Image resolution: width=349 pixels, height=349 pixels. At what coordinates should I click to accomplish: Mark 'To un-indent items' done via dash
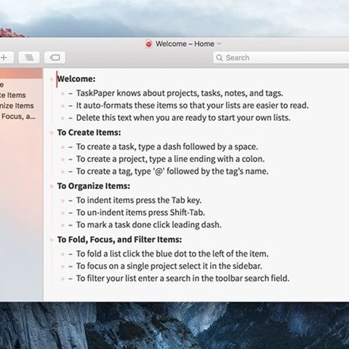(x=70, y=213)
